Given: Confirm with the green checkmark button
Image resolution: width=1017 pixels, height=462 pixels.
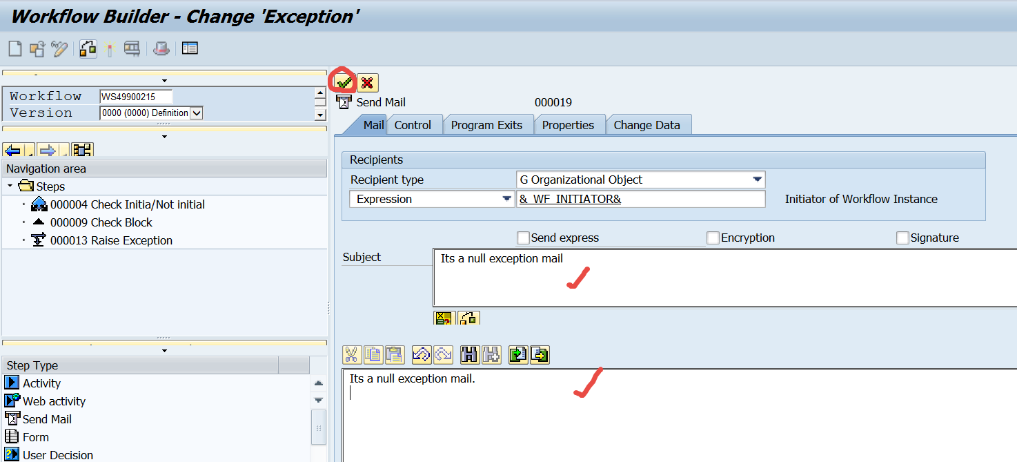Looking at the screenshot, I should [344, 82].
